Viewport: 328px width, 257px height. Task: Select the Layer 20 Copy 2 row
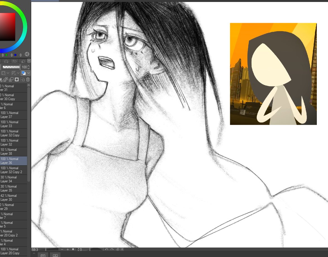click(x=13, y=233)
